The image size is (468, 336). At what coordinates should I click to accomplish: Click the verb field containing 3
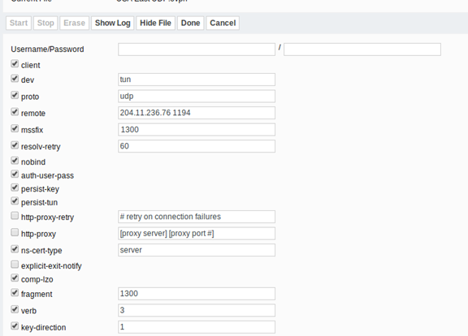197,310
